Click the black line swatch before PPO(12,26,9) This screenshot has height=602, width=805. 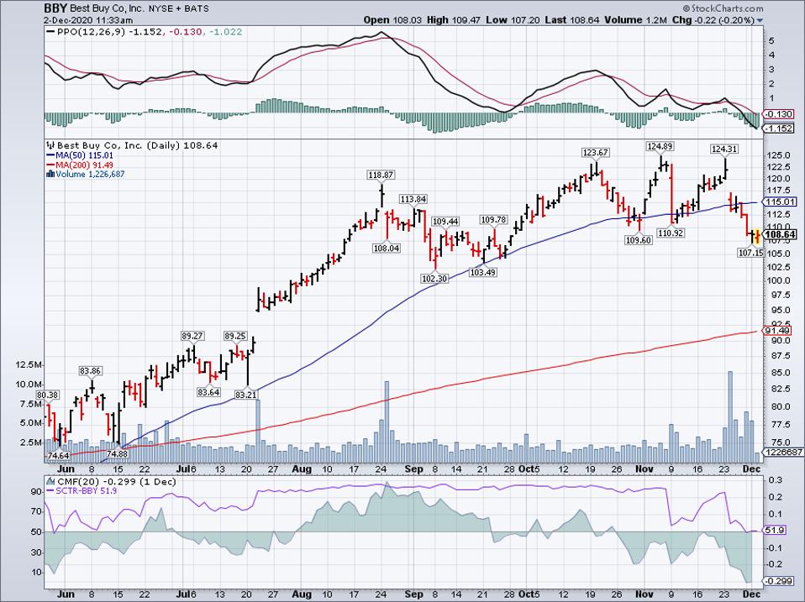tap(50, 32)
